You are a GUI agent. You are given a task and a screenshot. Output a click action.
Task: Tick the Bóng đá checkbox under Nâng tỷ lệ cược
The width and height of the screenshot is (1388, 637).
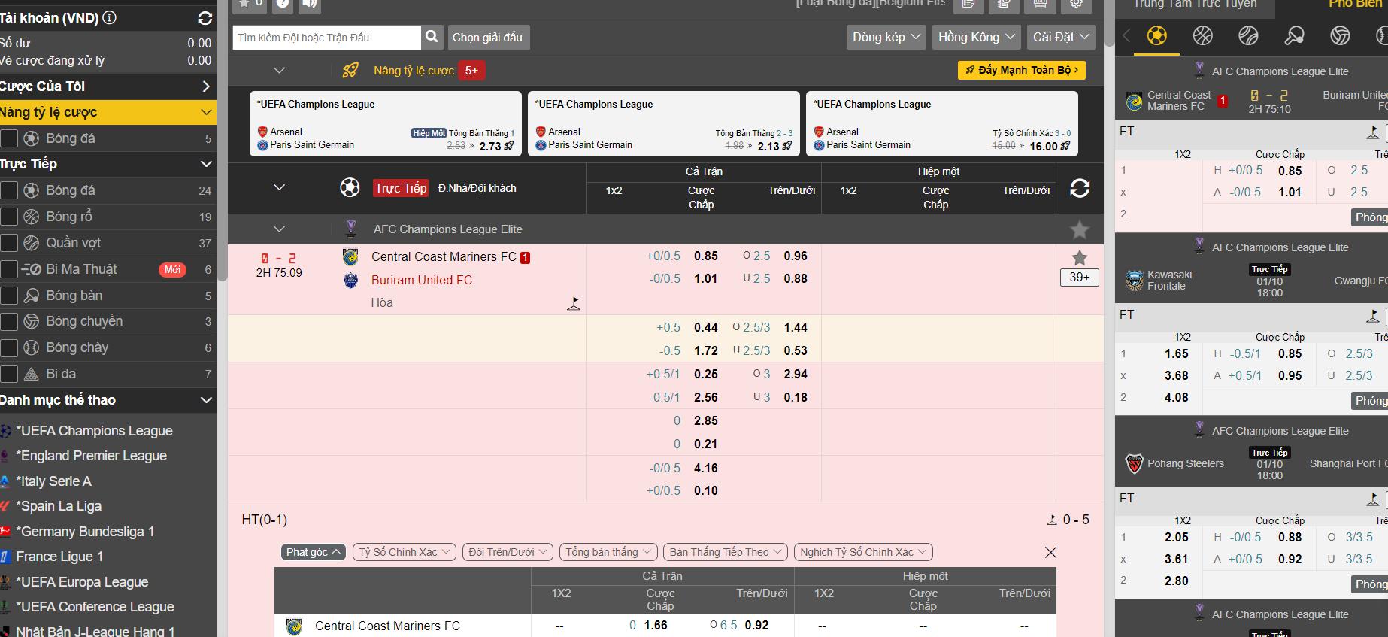[9, 138]
